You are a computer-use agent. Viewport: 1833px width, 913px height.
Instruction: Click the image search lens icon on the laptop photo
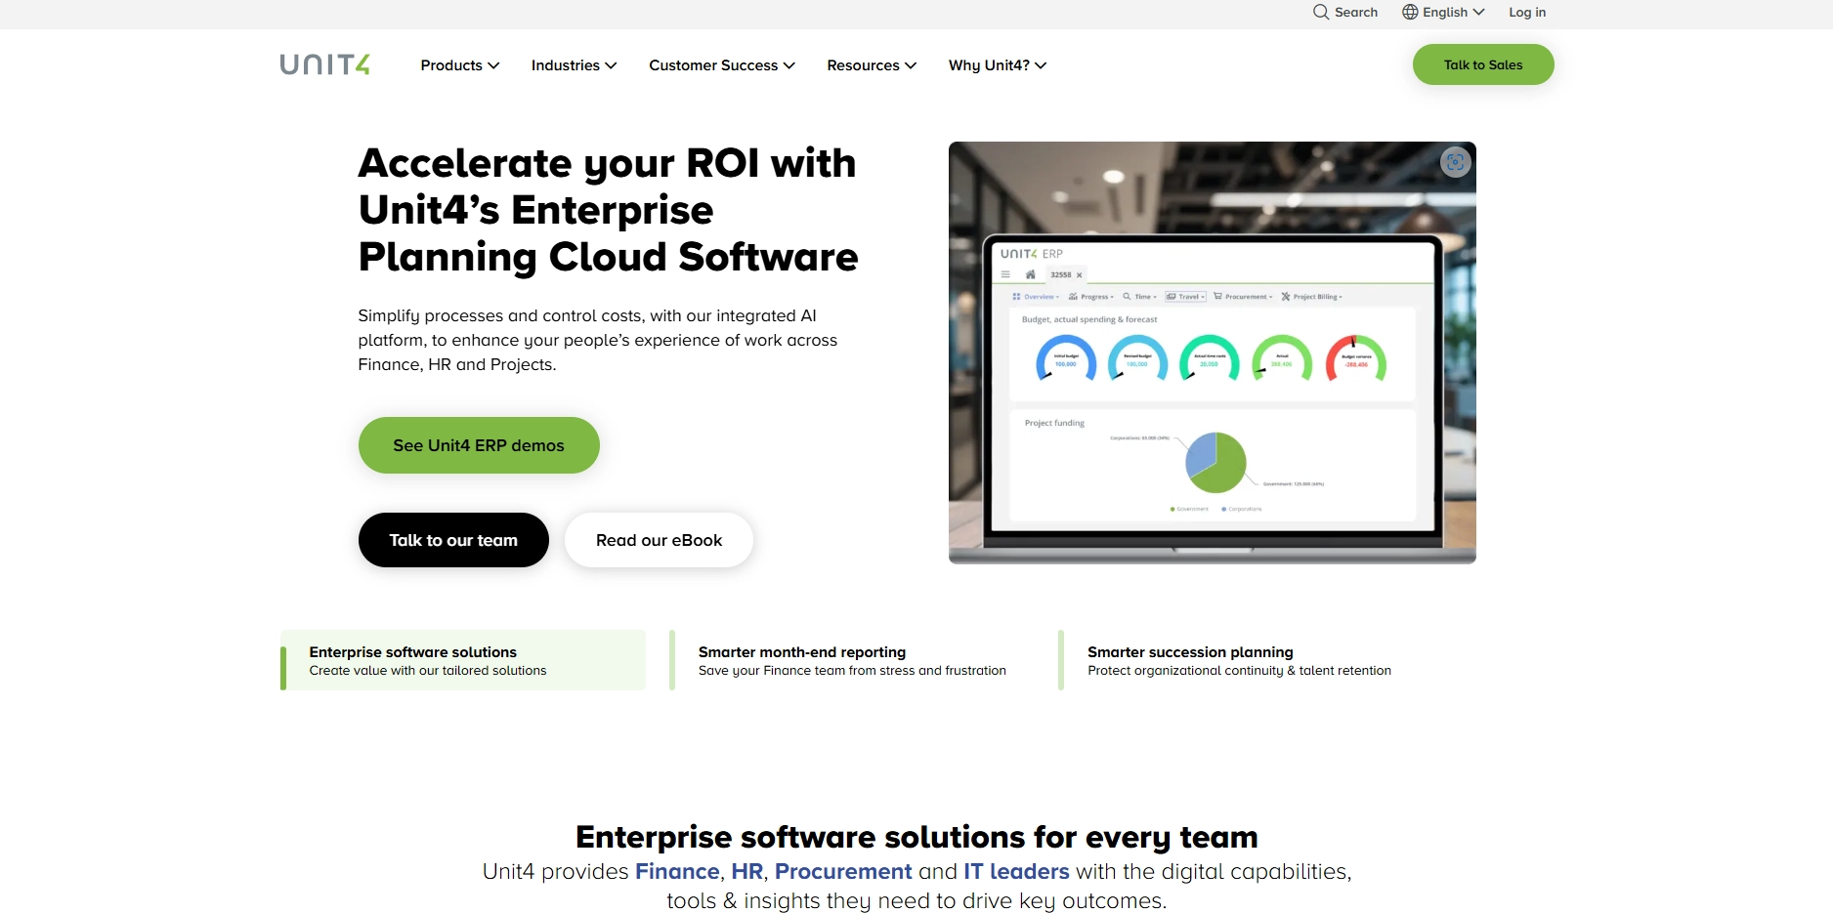coord(1456,162)
